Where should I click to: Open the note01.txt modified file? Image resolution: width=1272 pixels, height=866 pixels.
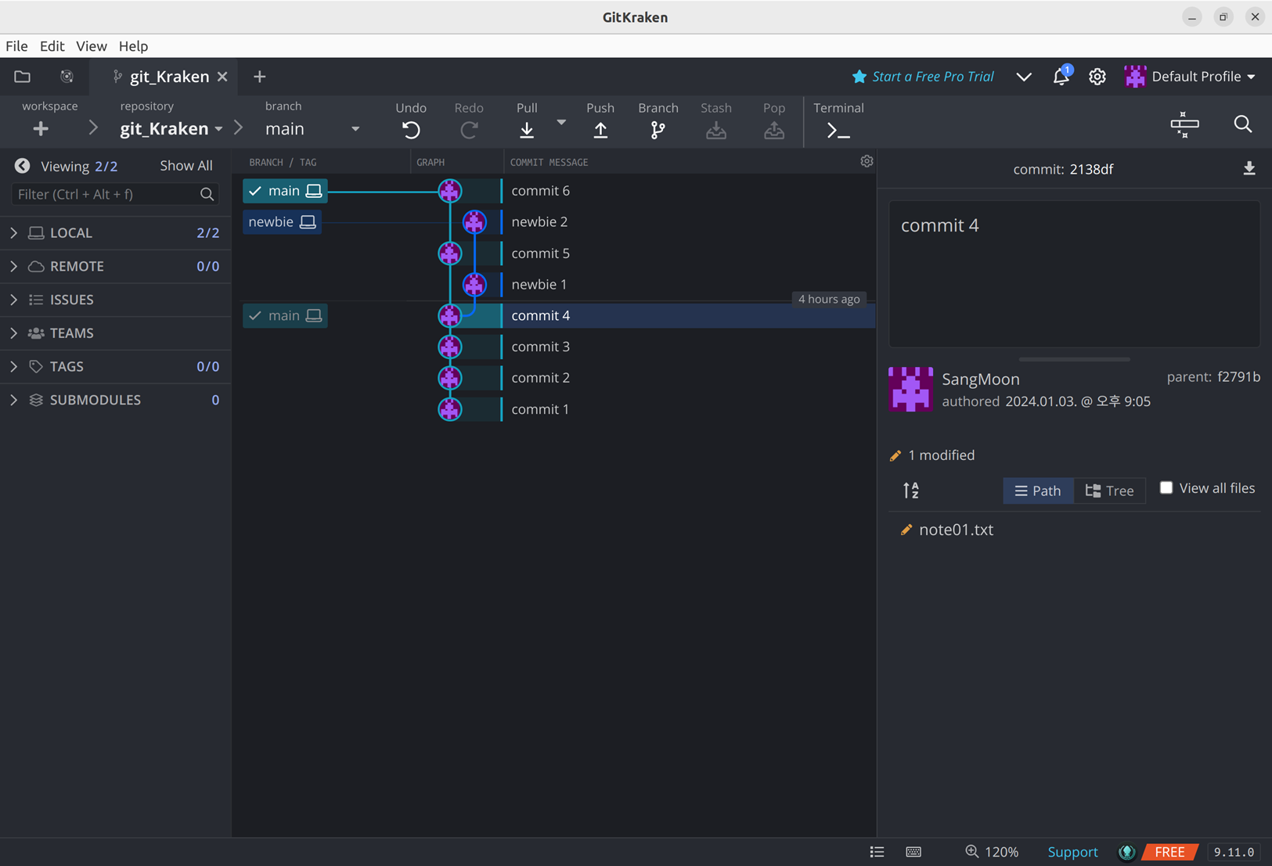pyautogui.click(x=956, y=530)
